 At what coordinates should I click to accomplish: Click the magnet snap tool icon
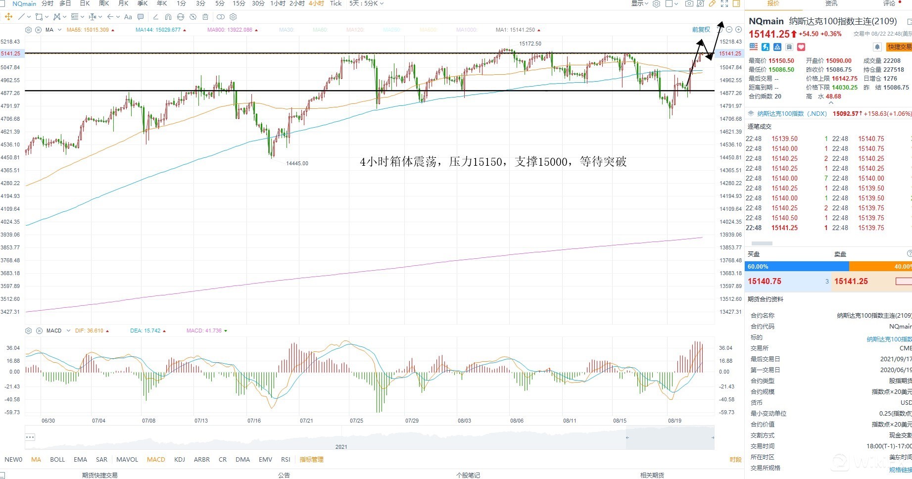pos(168,17)
